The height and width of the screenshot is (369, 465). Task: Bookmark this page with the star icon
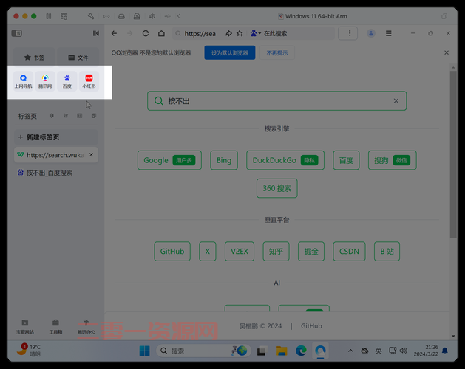[x=240, y=33]
